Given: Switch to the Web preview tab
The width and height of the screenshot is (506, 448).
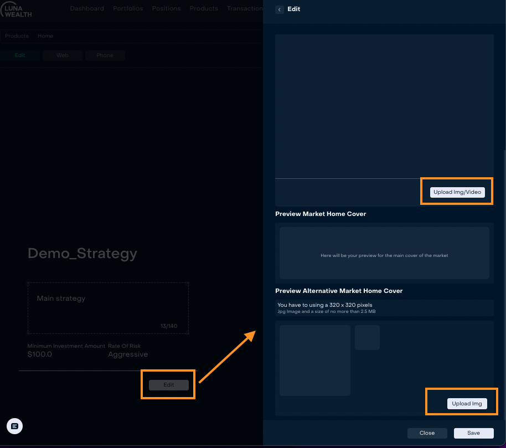Looking at the screenshot, I should [63, 55].
